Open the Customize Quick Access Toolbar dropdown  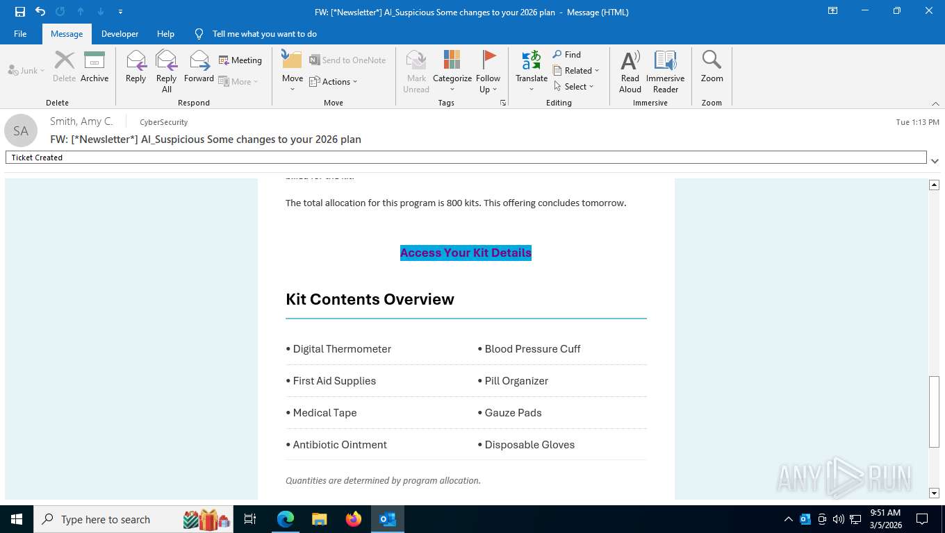pyautogui.click(x=121, y=12)
